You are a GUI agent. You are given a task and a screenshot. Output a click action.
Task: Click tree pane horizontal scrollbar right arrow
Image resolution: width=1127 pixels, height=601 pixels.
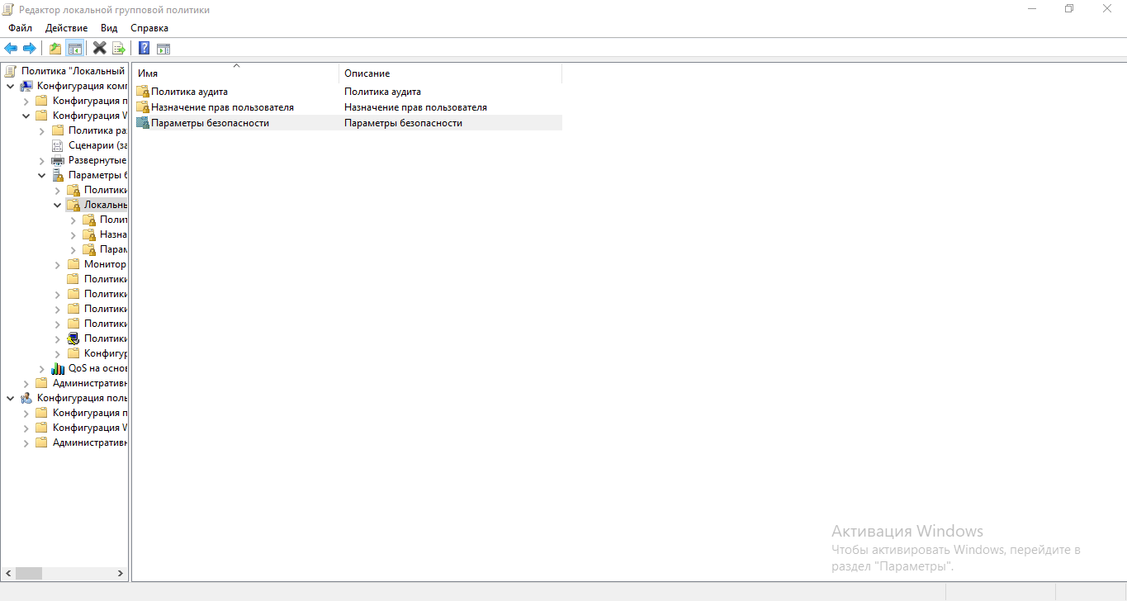pyautogui.click(x=121, y=573)
